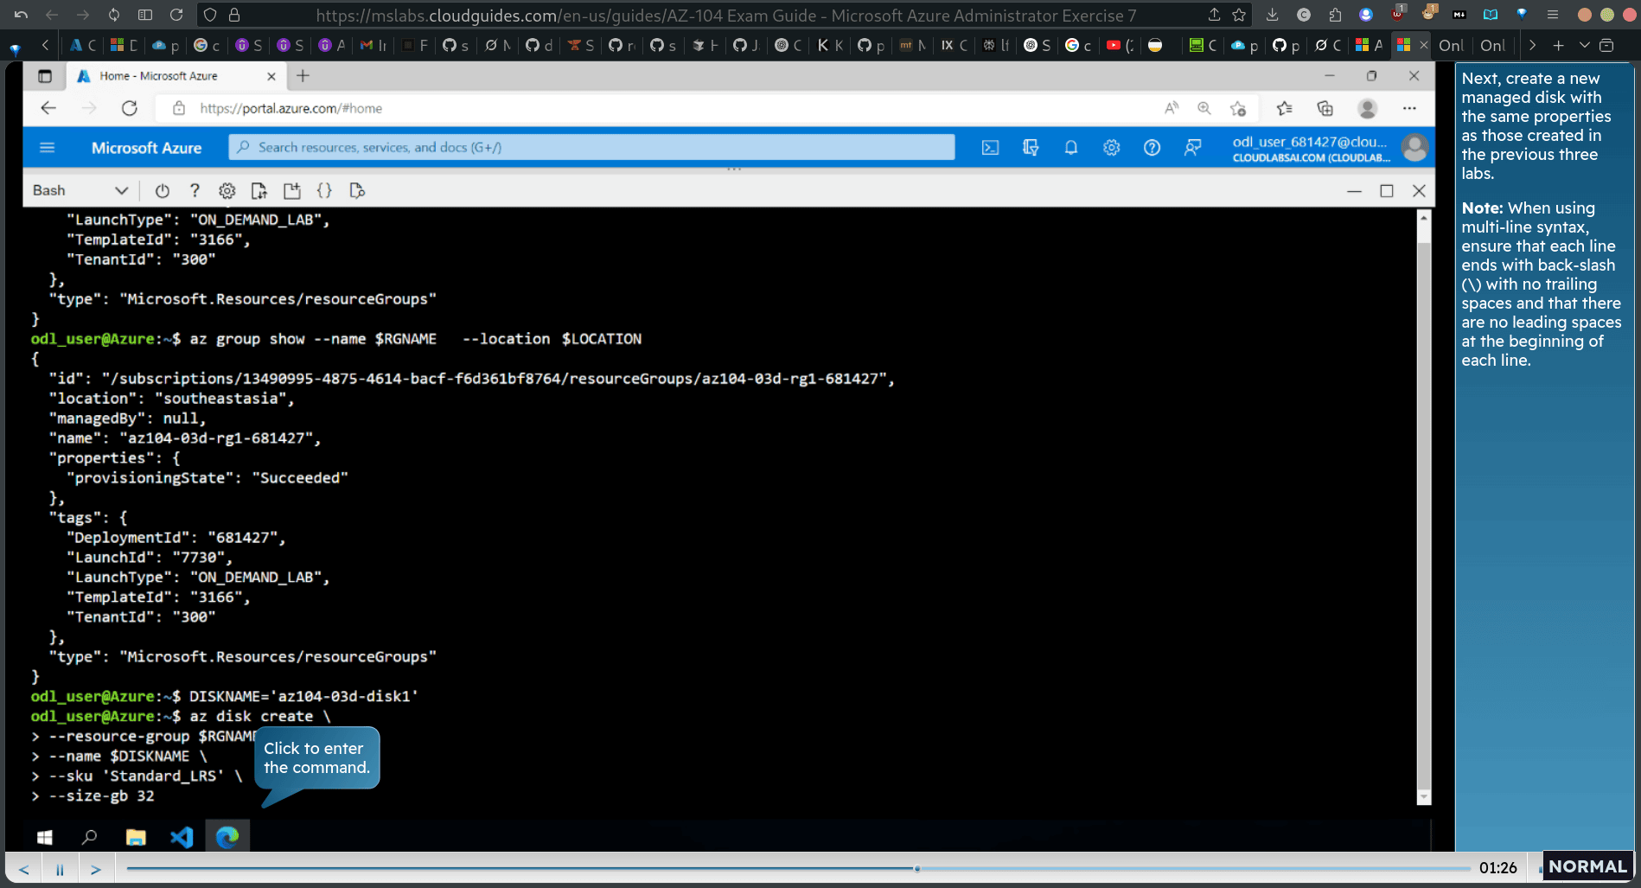
Task: Expand list all tabs chevron
Action: coord(1584,45)
